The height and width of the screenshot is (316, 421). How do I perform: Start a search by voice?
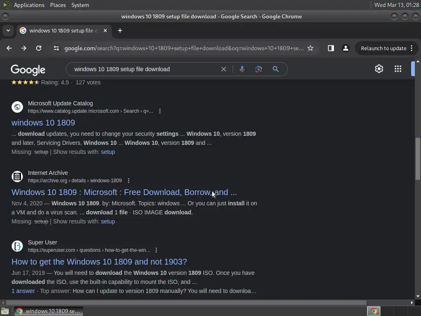coord(242,69)
